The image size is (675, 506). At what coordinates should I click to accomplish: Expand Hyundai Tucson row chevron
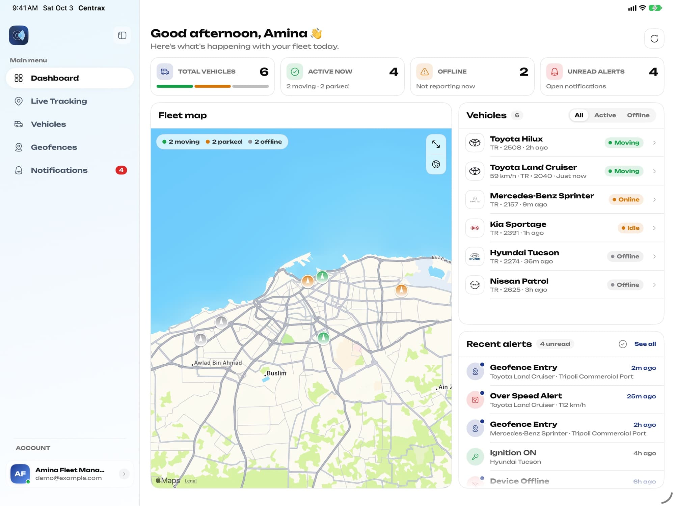[x=654, y=256]
